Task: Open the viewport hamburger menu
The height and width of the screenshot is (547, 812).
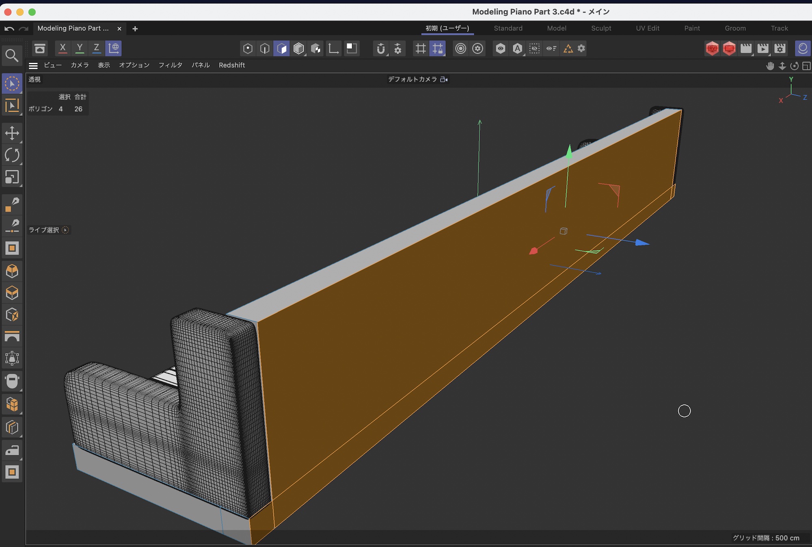Action: (33, 65)
